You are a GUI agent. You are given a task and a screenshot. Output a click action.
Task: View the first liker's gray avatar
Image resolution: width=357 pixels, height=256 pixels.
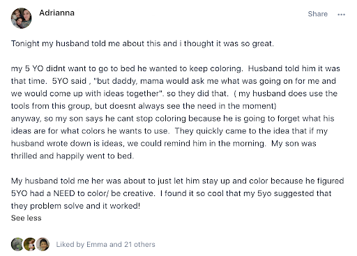click(17, 244)
